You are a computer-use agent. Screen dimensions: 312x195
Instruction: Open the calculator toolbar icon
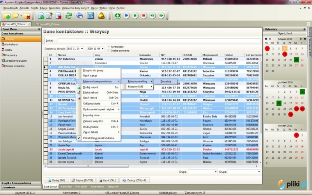(90, 16)
